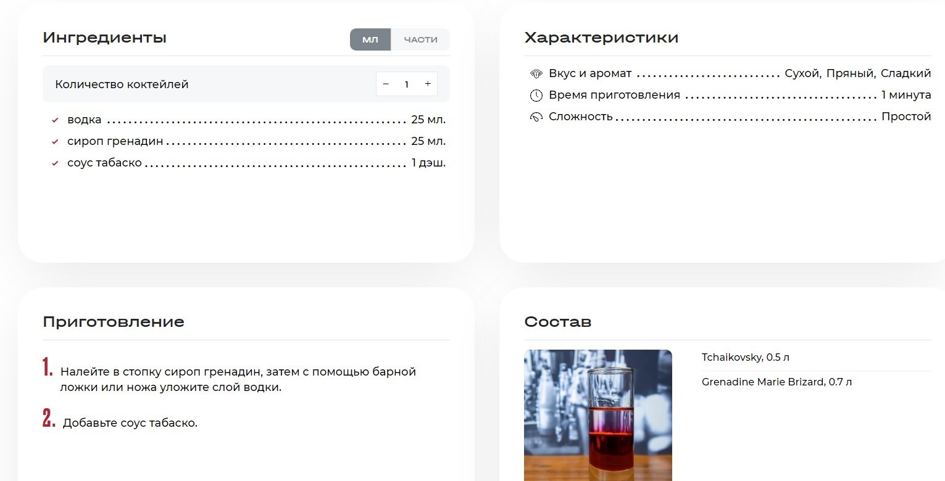The height and width of the screenshot is (481, 945).
Task: Select the сироп гренадин ingredient name
Action: 115,141
